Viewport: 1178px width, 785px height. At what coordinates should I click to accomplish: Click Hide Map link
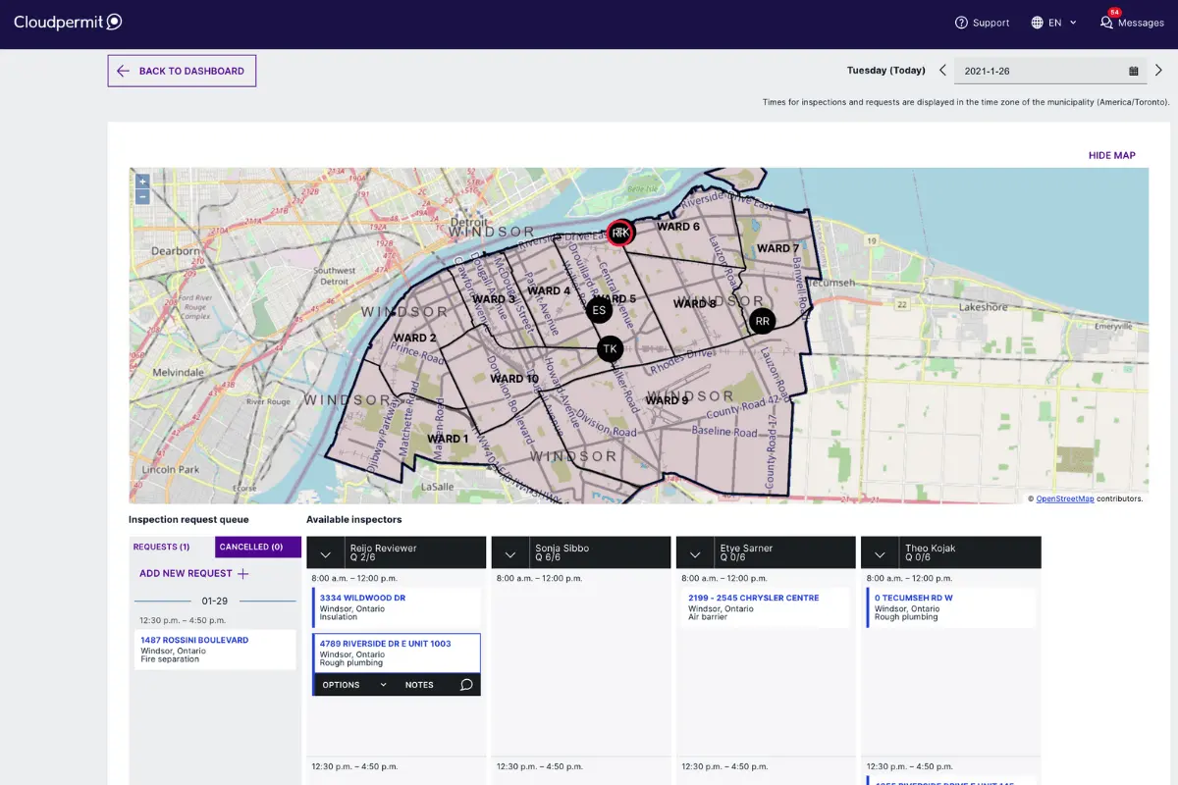pos(1112,155)
